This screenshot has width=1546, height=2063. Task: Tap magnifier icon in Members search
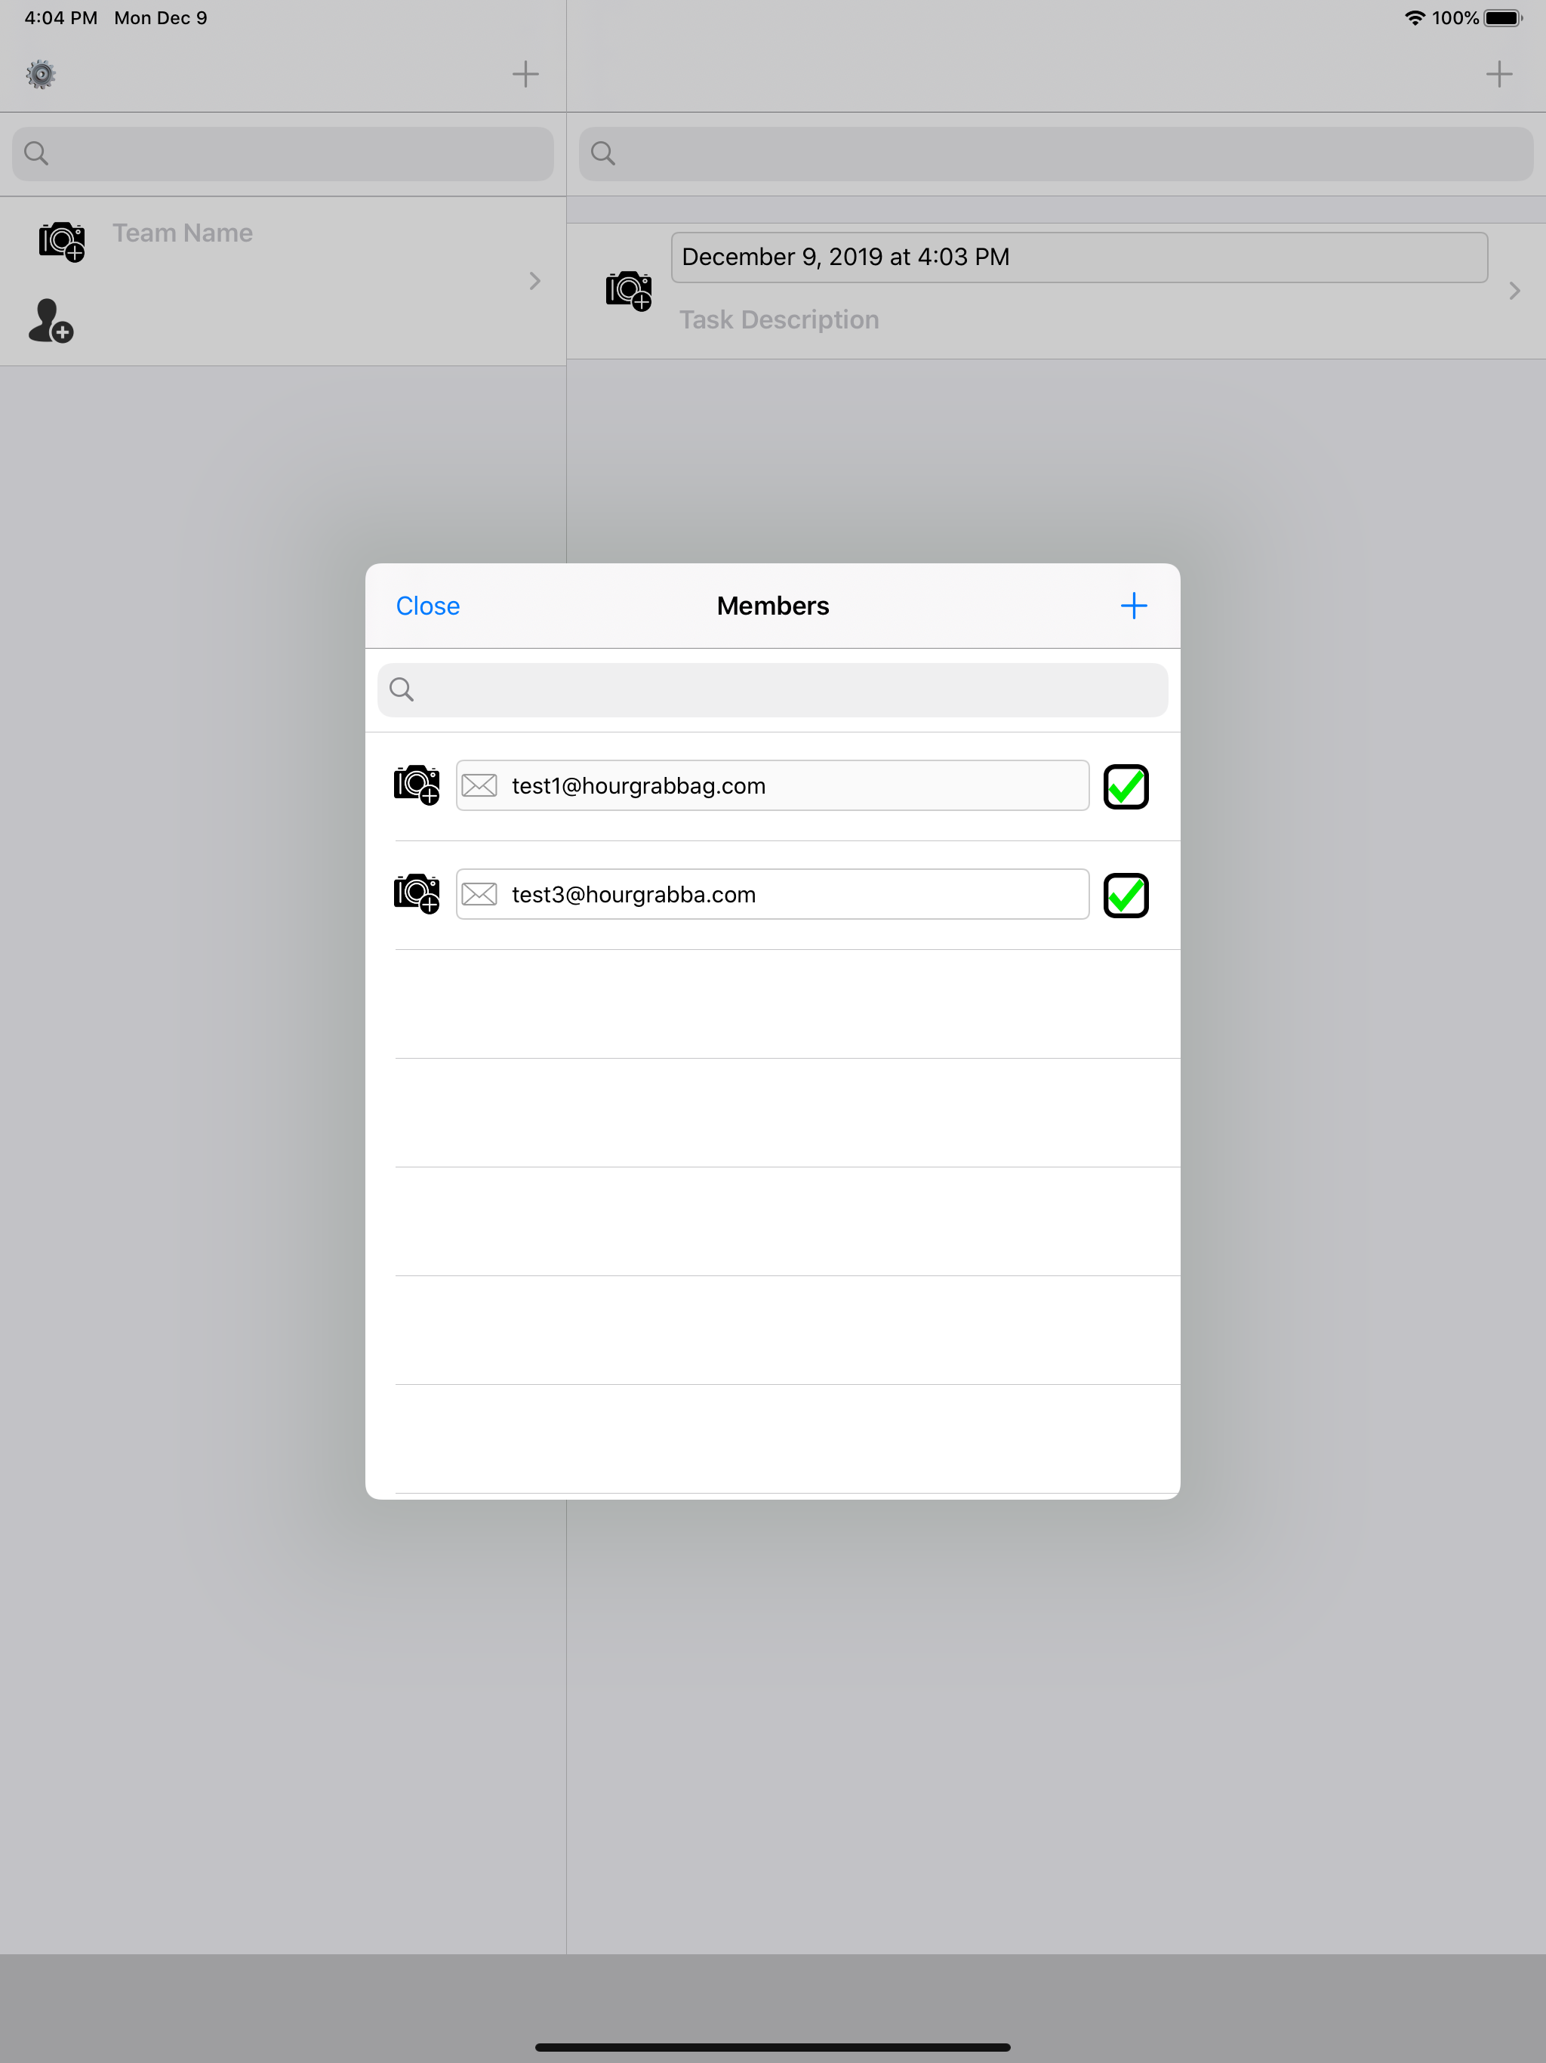402,689
